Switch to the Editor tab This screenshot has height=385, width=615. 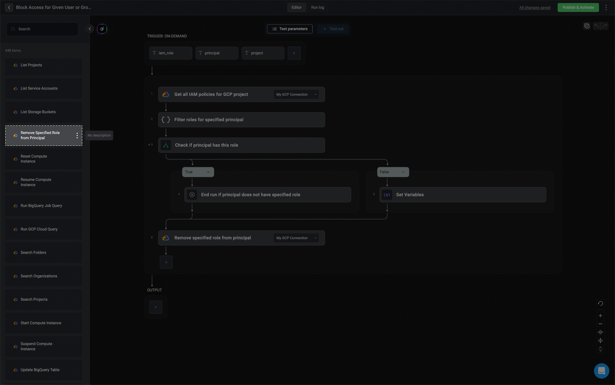tap(296, 7)
